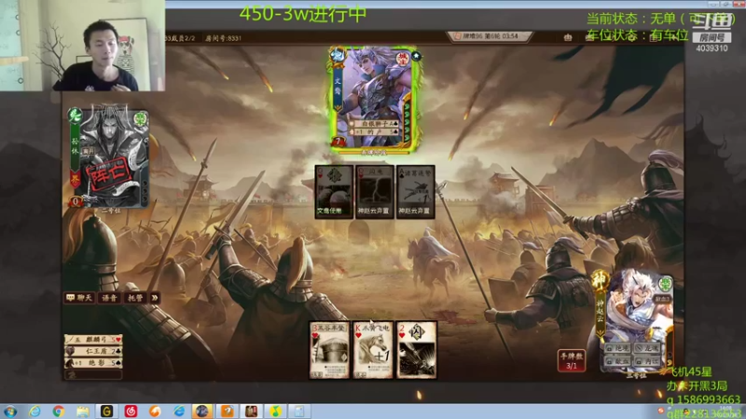
Task: Select the 3 of hearts hand card
Action: [x=329, y=351]
